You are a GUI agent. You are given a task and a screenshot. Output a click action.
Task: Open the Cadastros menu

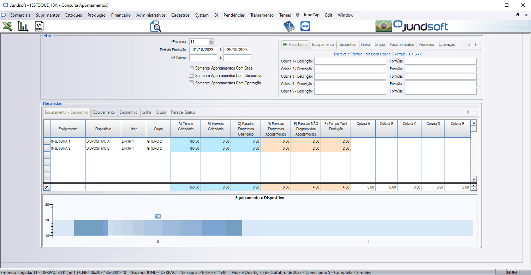tap(180, 15)
